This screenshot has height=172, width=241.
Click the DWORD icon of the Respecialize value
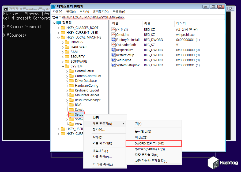pos(114,50)
